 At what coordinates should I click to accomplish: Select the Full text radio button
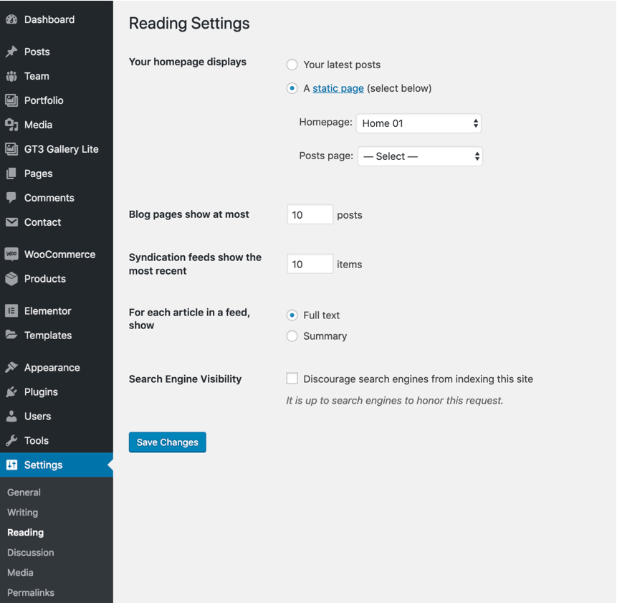pos(292,315)
